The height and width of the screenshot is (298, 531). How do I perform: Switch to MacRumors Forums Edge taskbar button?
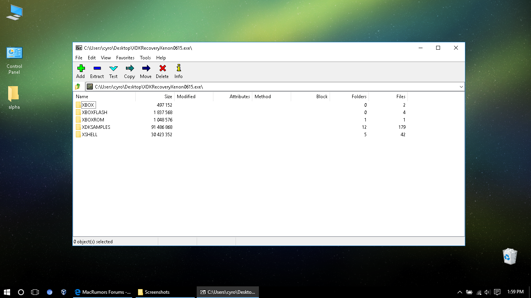pyautogui.click(x=103, y=292)
